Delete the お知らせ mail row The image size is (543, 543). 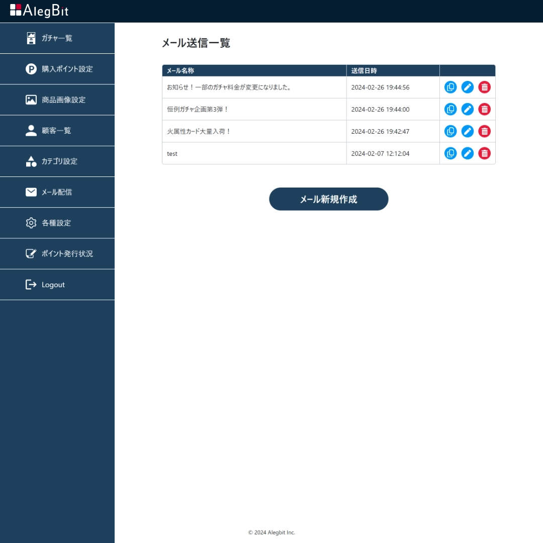tap(484, 87)
